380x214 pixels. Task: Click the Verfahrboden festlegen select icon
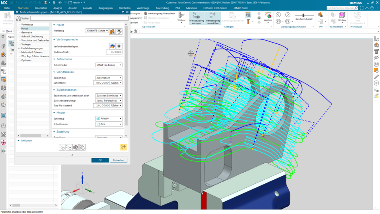tap(112, 46)
